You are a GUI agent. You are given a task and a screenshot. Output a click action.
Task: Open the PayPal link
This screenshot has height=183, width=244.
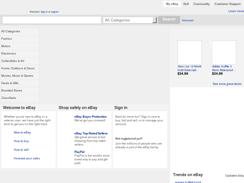(79, 152)
